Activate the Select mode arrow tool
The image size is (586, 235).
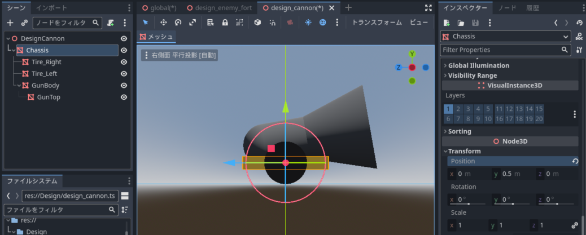[146, 23]
